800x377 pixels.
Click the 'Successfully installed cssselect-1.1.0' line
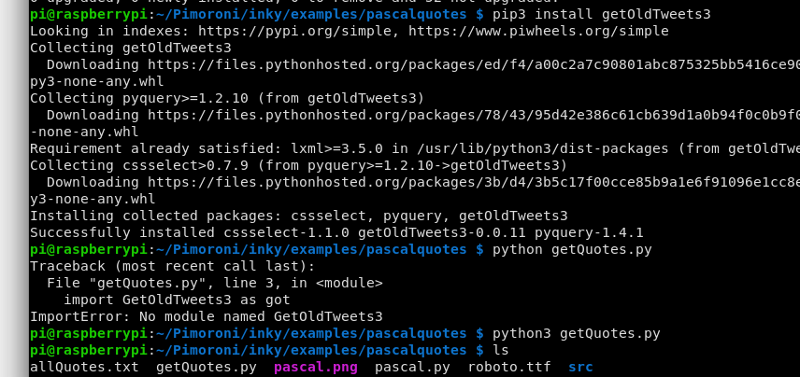point(336,232)
